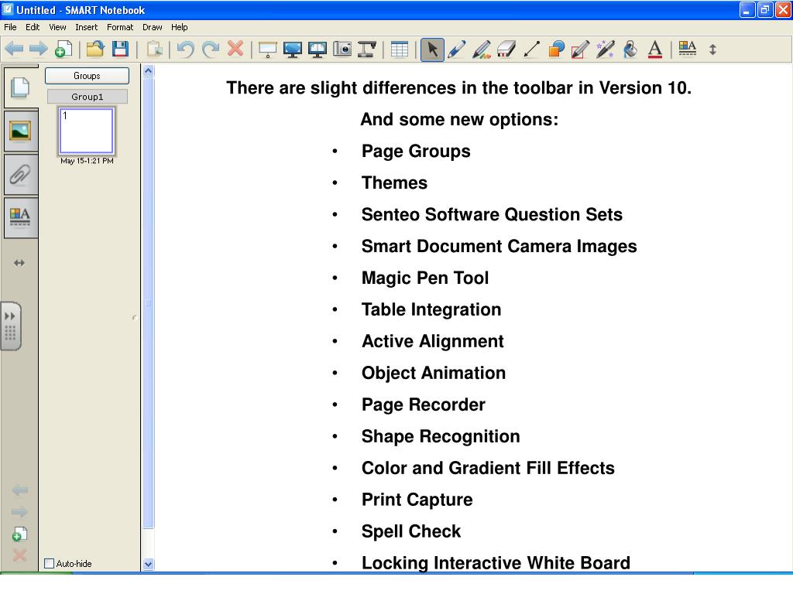Open the Edit menu
Image resolution: width=793 pixels, height=594 pixels.
pos(33,27)
